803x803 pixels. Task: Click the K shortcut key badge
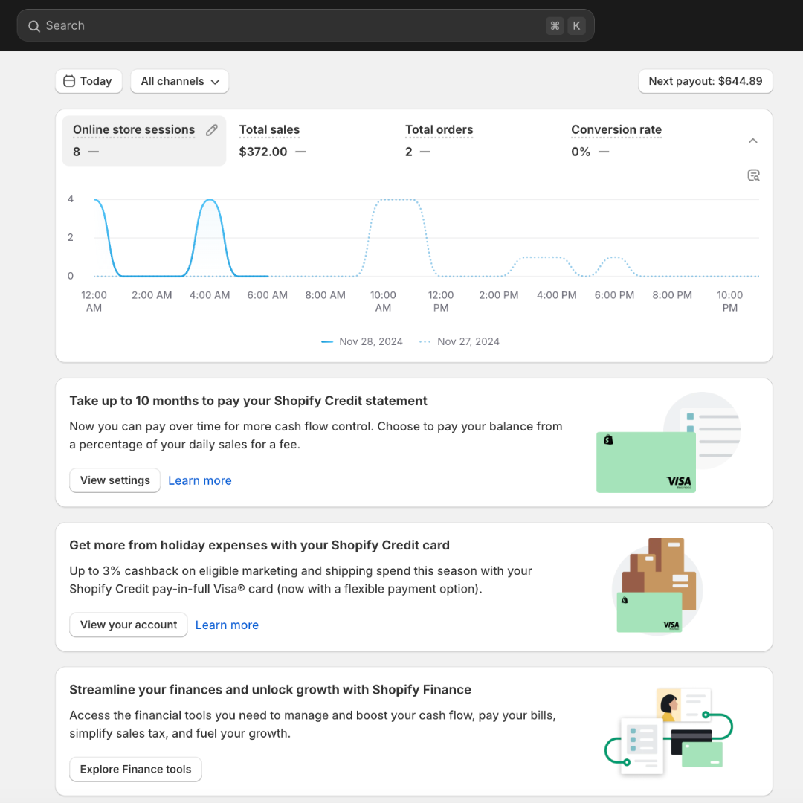click(x=576, y=25)
